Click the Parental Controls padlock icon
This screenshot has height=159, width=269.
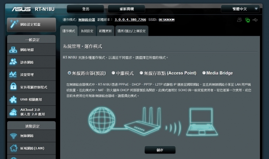click(x=13, y=86)
